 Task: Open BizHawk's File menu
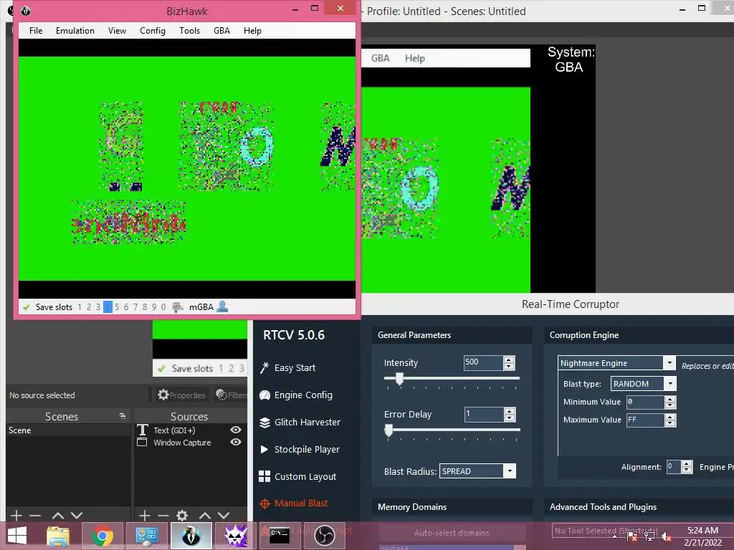36,31
